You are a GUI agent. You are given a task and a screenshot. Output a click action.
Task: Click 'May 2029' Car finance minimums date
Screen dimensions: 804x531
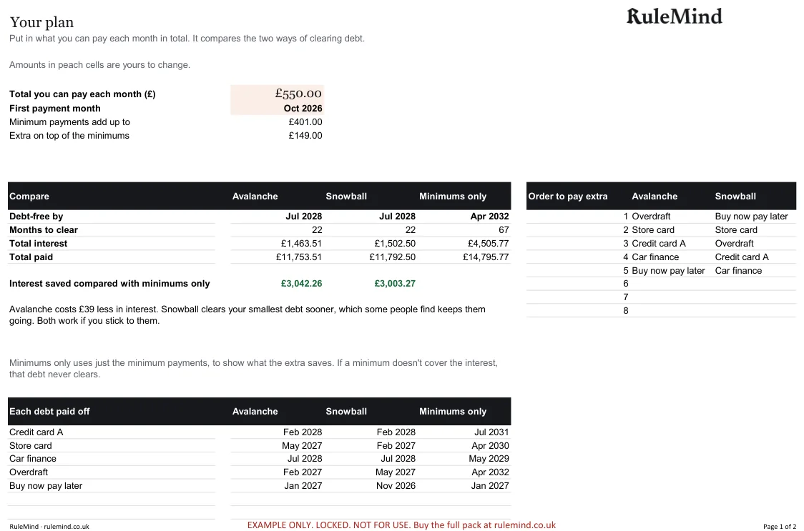point(489,458)
